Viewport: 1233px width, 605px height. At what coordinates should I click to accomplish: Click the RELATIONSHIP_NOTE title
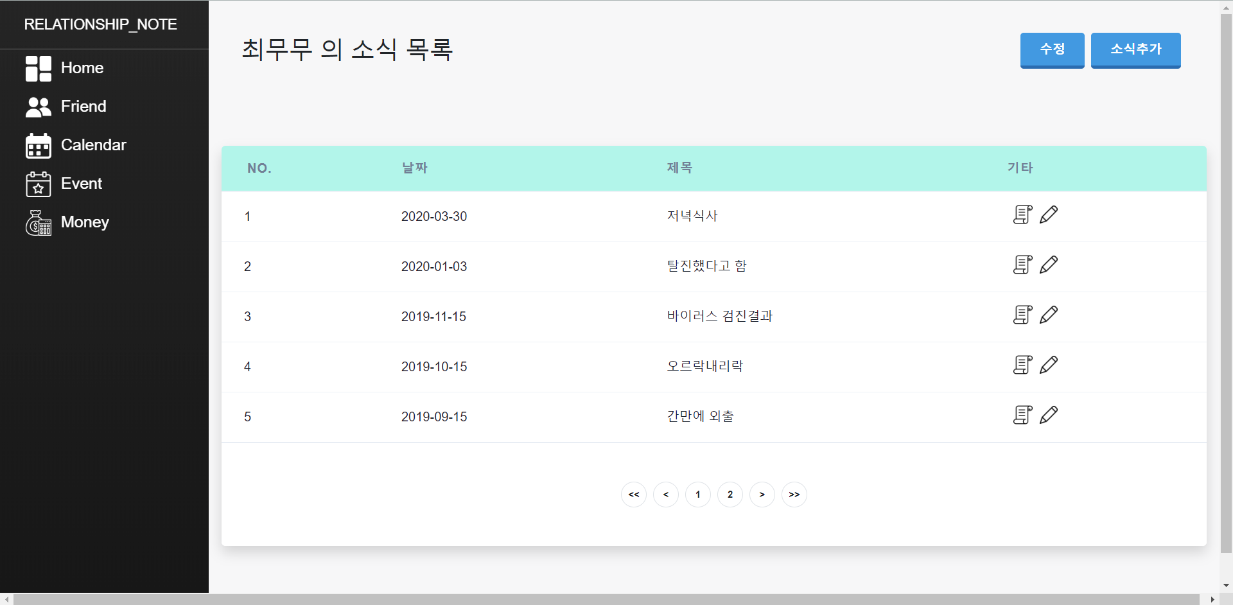[100, 24]
